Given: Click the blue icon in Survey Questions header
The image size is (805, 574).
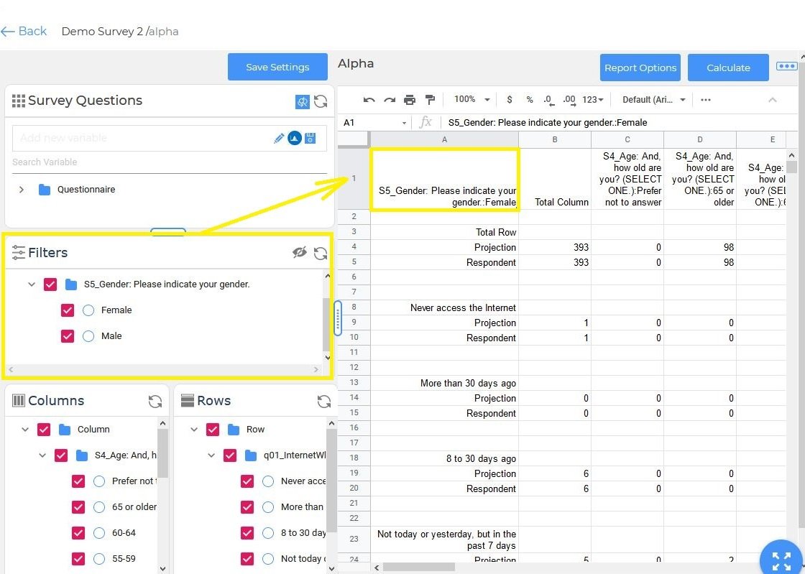Looking at the screenshot, I should pos(303,101).
